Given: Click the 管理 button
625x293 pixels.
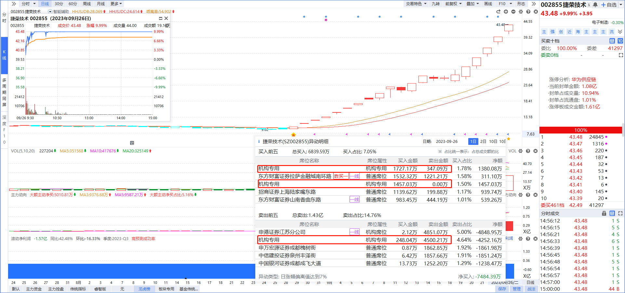Looking at the screenshot, I should pos(517,289).
